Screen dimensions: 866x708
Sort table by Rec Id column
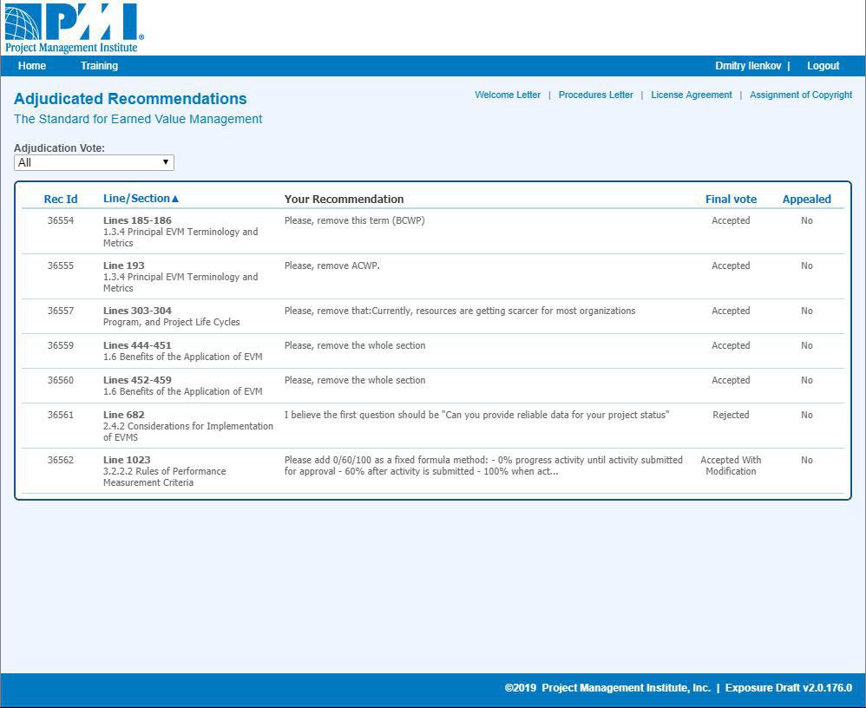click(61, 200)
